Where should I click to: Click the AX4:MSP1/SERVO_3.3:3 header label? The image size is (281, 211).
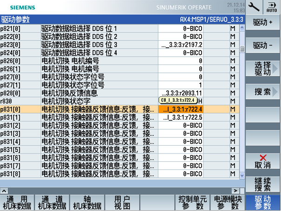[x=212, y=19]
